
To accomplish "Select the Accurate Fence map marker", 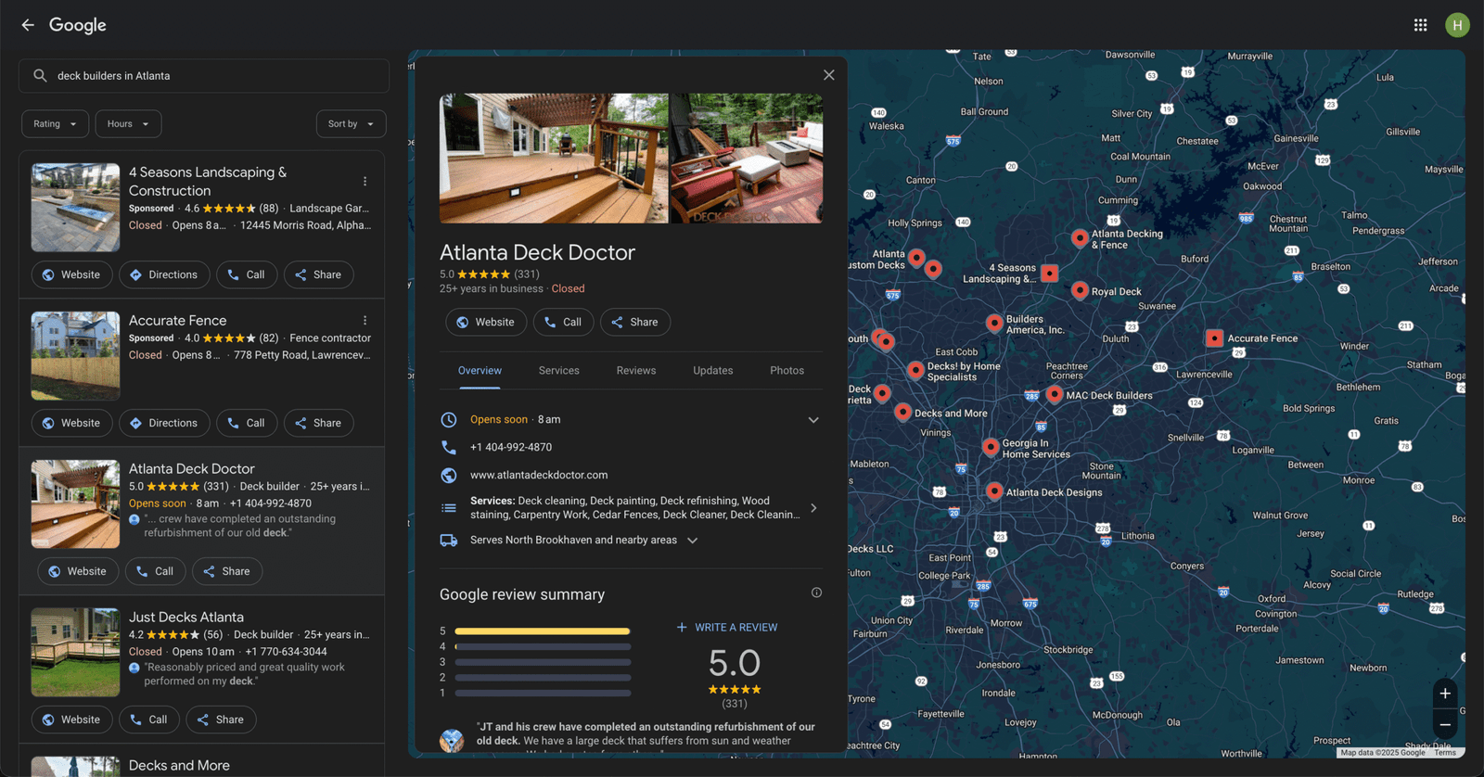I will tap(1214, 338).
